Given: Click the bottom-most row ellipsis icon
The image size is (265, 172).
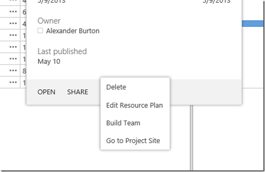Looking at the screenshot, I should tap(13, 83).
